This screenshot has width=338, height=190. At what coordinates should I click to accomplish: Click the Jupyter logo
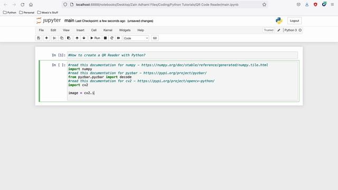tap(49, 21)
